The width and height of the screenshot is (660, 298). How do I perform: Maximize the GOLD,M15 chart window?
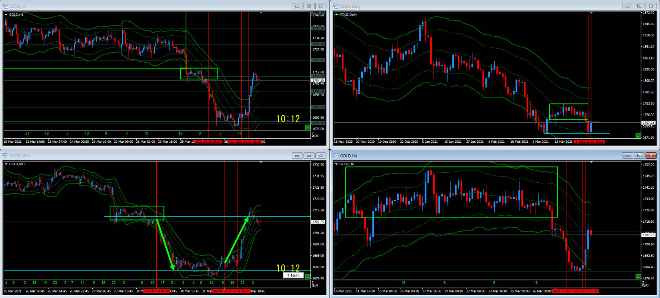pyautogui.click(x=309, y=155)
